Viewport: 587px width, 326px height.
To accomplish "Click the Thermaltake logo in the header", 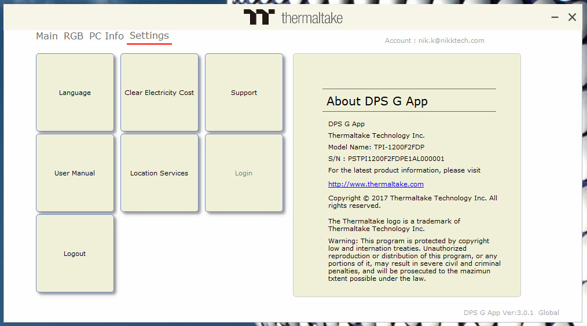I will pyautogui.click(x=293, y=17).
